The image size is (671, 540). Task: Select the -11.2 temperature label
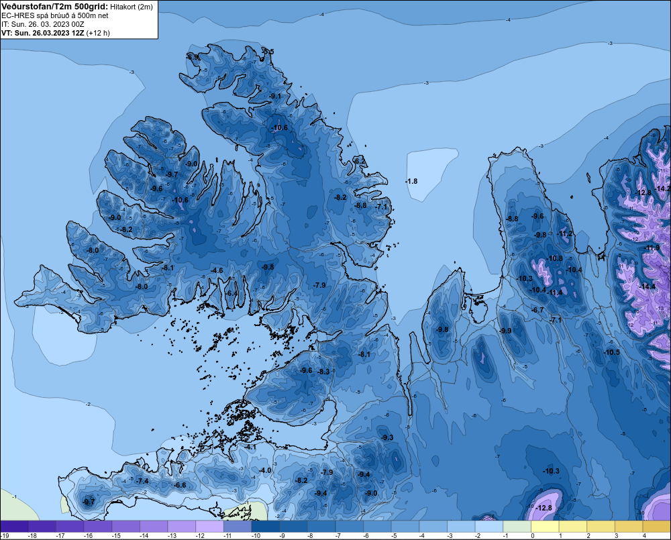[x=564, y=233]
